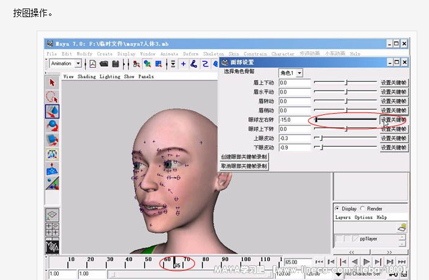This screenshot has height=280, width=429.
Task: Open the 角色1 skeleton dropdown
Action: pos(300,73)
